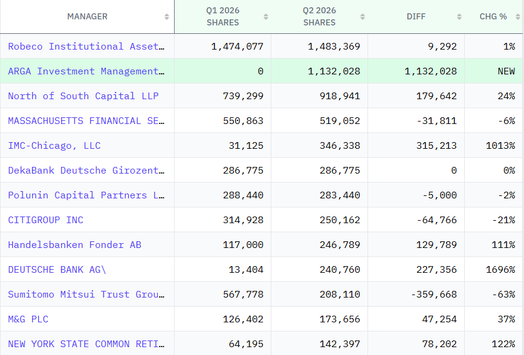Select the -21% change cell

coord(503,220)
